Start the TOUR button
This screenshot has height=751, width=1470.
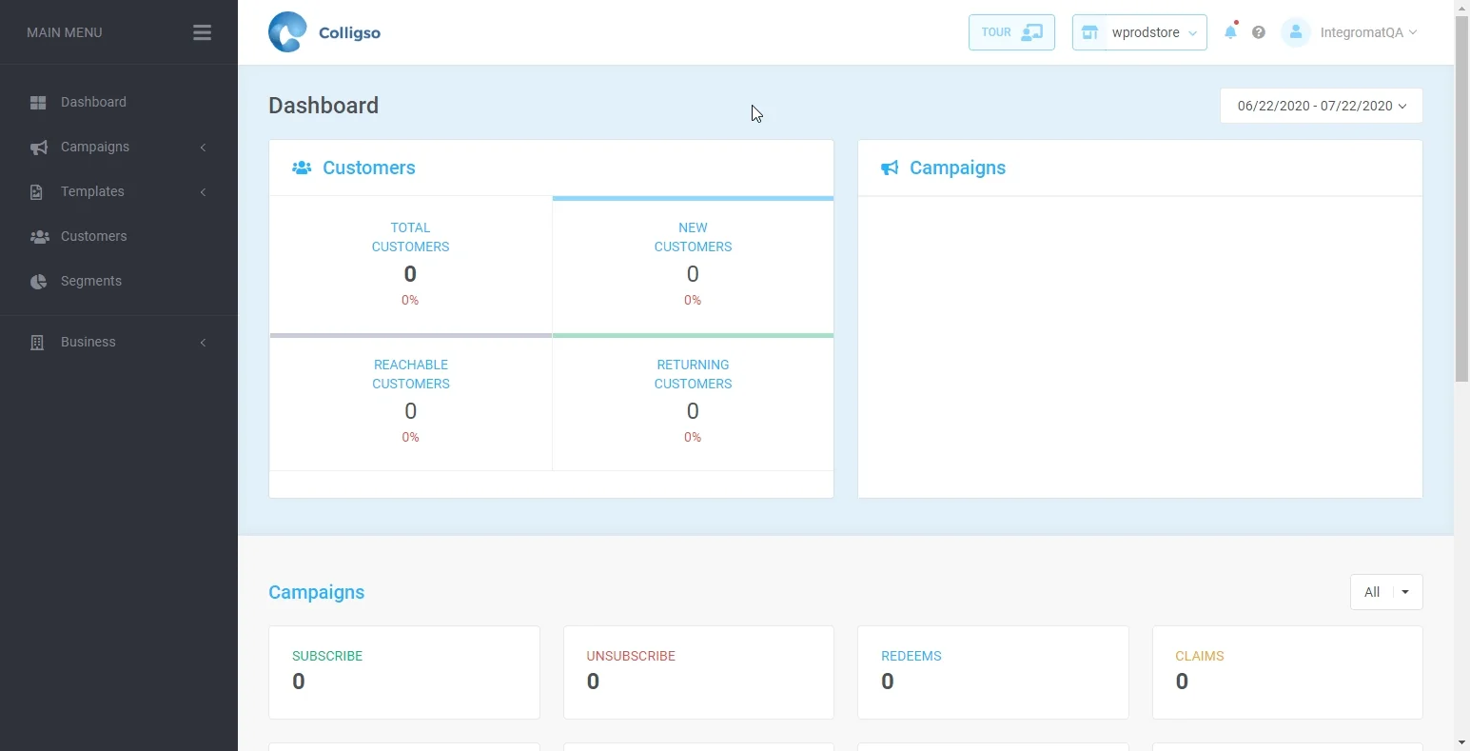click(x=1011, y=32)
